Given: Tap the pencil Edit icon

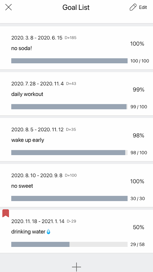Looking at the screenshot, I should [133, 7].
